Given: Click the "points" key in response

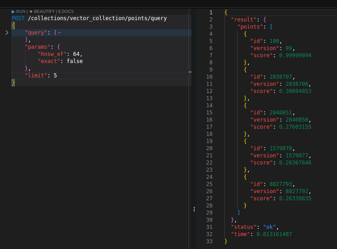Looking at the screenshot, I should tap(251, 27).
